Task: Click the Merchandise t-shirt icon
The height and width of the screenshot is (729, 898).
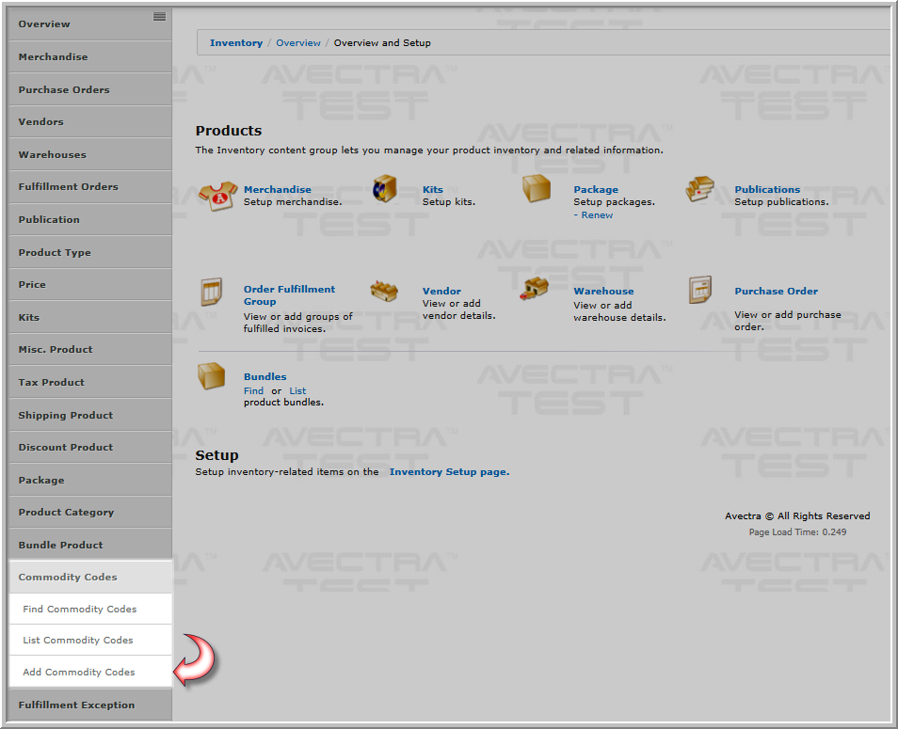Action: pos(218,196)
